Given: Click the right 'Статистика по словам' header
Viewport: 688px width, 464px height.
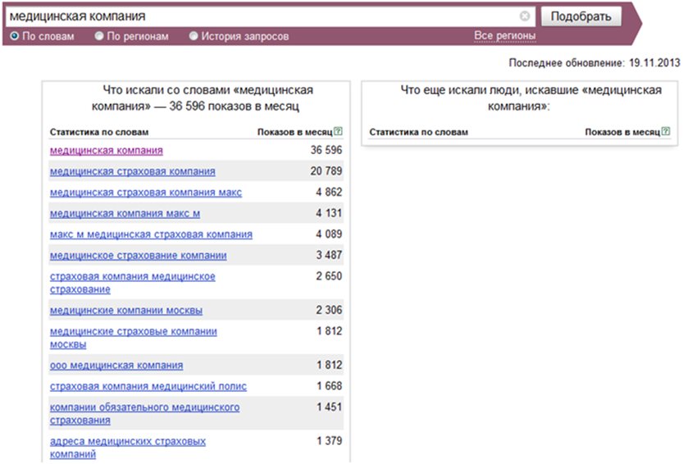Looking at the screenshot, I should coord(418,132).
